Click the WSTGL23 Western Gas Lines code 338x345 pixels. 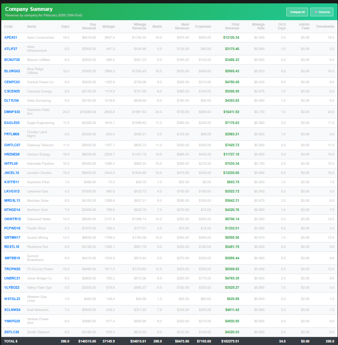pyautogui.click(x=11, y=299)
